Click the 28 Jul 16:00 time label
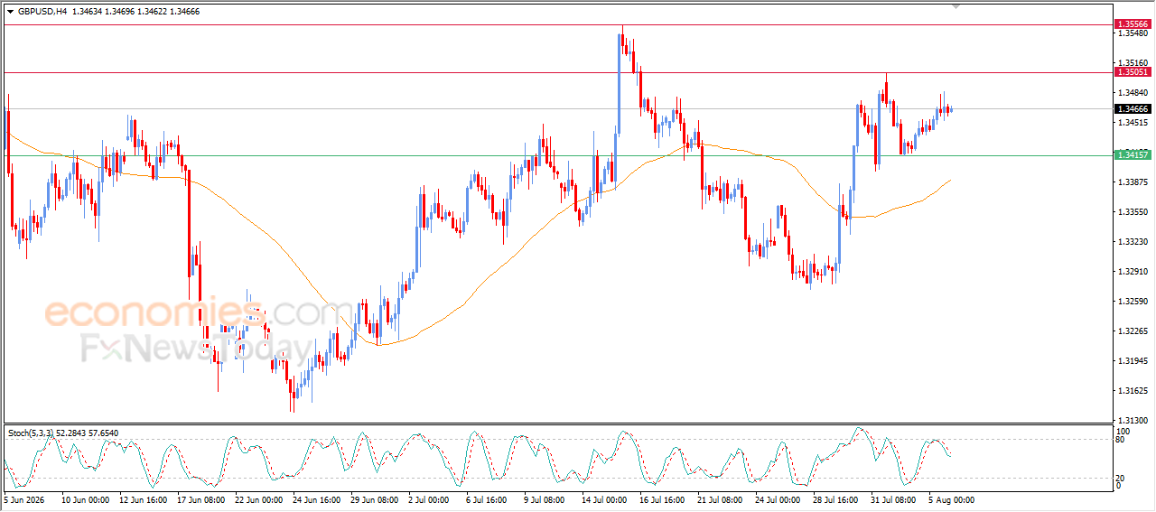 click(835, 499)
